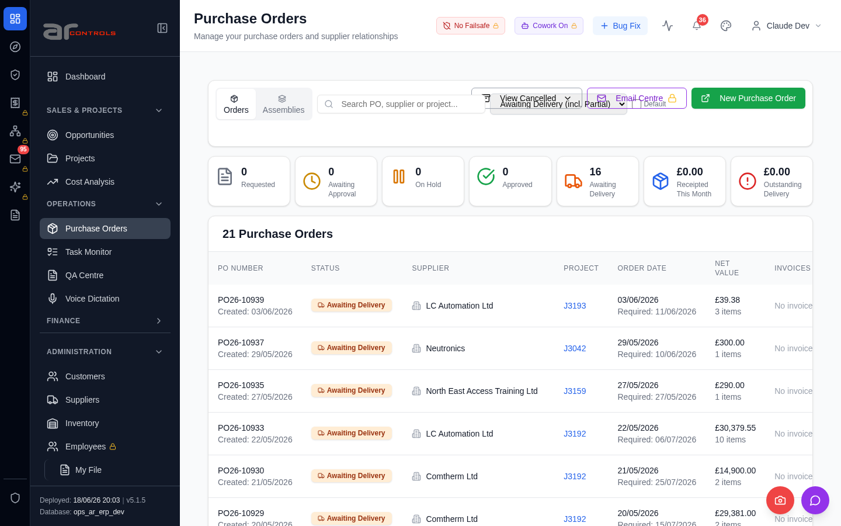Screen dimensions: 841x526
Task: Click PO26-10939 purchase order number
Action: [x=241, y=300]
